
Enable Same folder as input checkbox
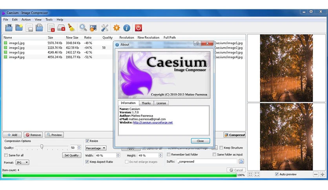click(x=214, y=154)
